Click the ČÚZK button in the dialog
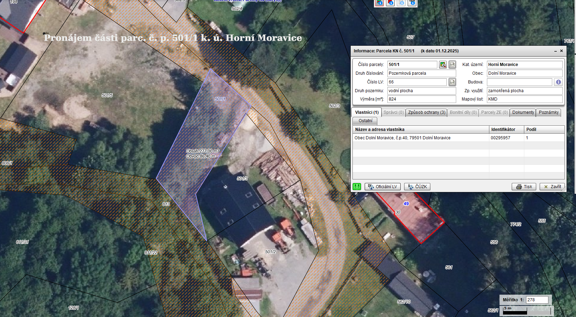The image size is (576, 317). 417,187
